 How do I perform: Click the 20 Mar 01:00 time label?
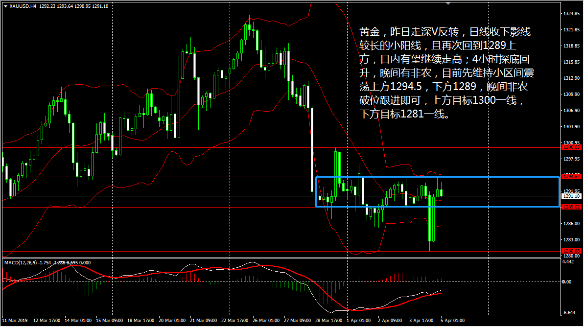point(172,320)
